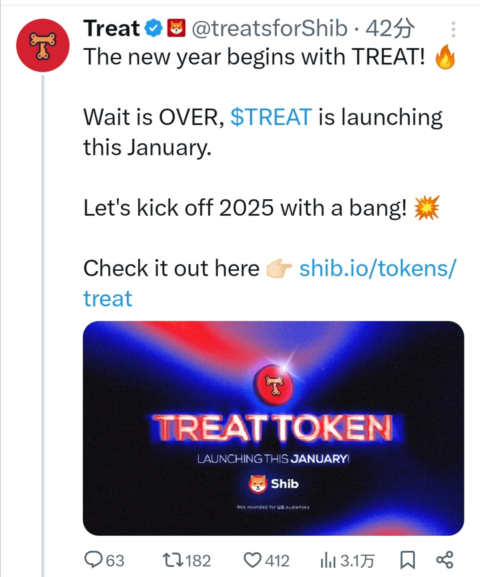The width and height of the screenshot is (480, 577).
Task: Open the @treatsforShib handle
Action: pyautogui.click(x=269, y=28)
